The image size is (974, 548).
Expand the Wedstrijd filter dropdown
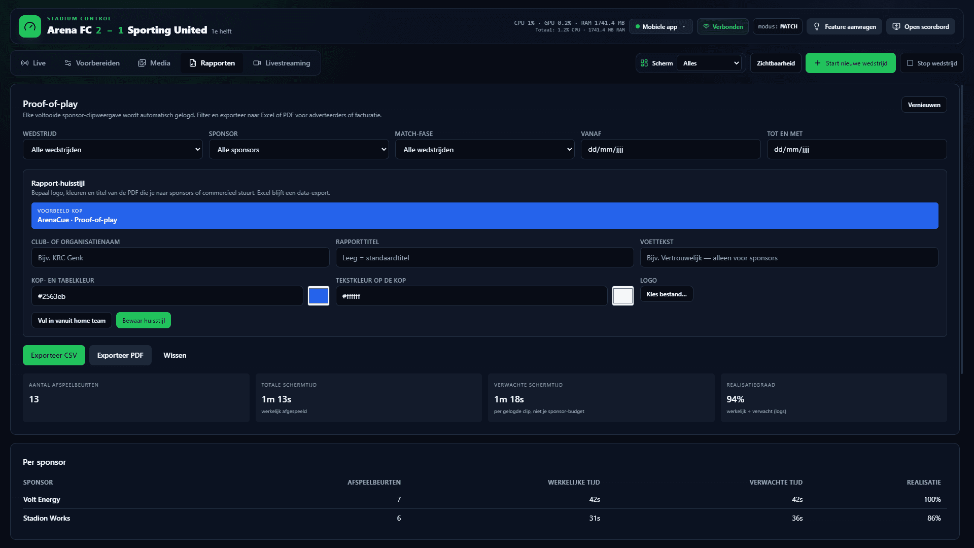113,149
